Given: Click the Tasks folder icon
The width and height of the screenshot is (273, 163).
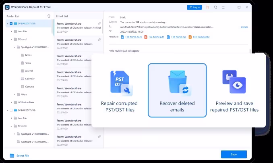Looking at the screenshot, I should coord(22,63).
